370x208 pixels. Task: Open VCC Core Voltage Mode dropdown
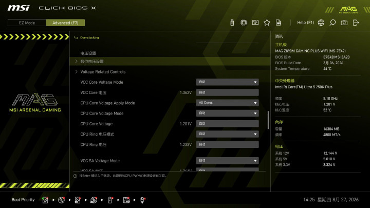[x=227, y=82]
